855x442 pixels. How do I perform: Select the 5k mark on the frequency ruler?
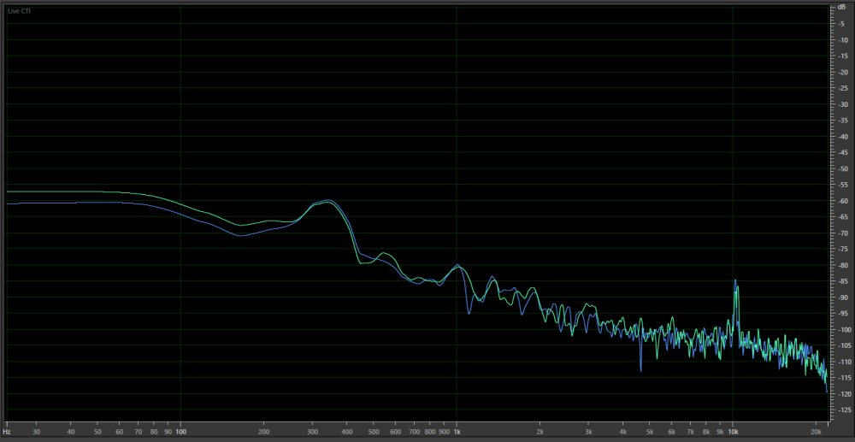click(x=650, y=433)
